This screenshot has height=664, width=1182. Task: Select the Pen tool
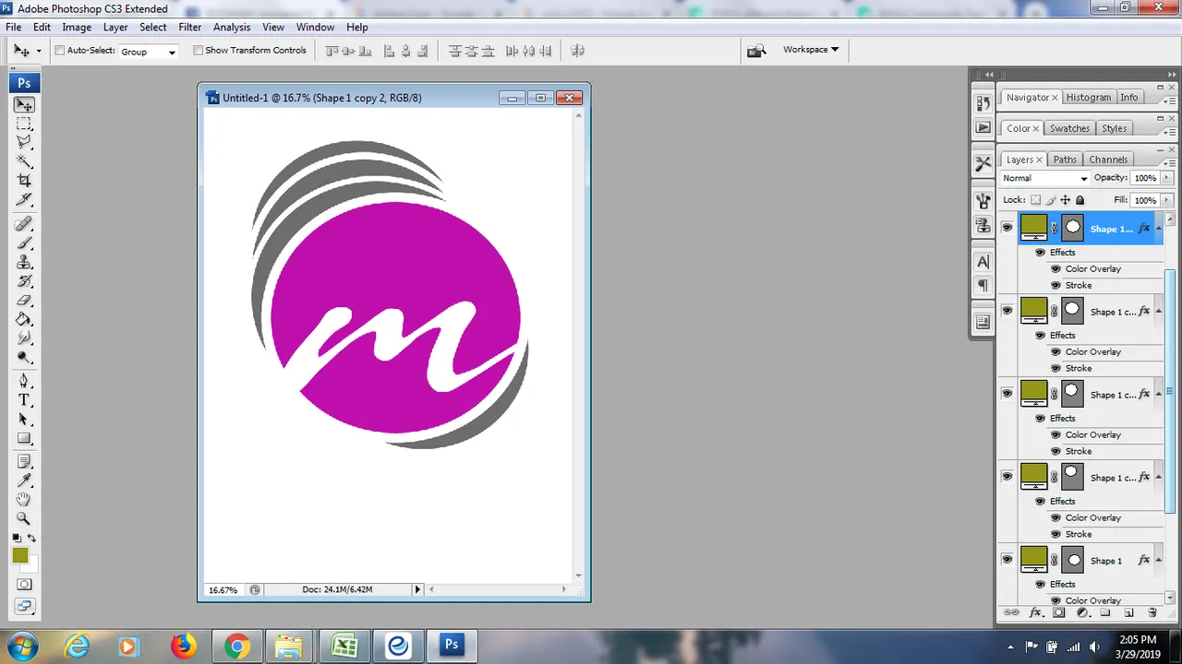click(x=24, y=381)
